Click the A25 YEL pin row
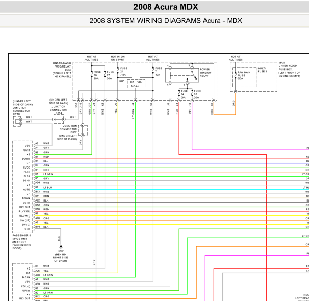Image resolution: width=309 pixels, height=301 pixels. pos(42,271)
